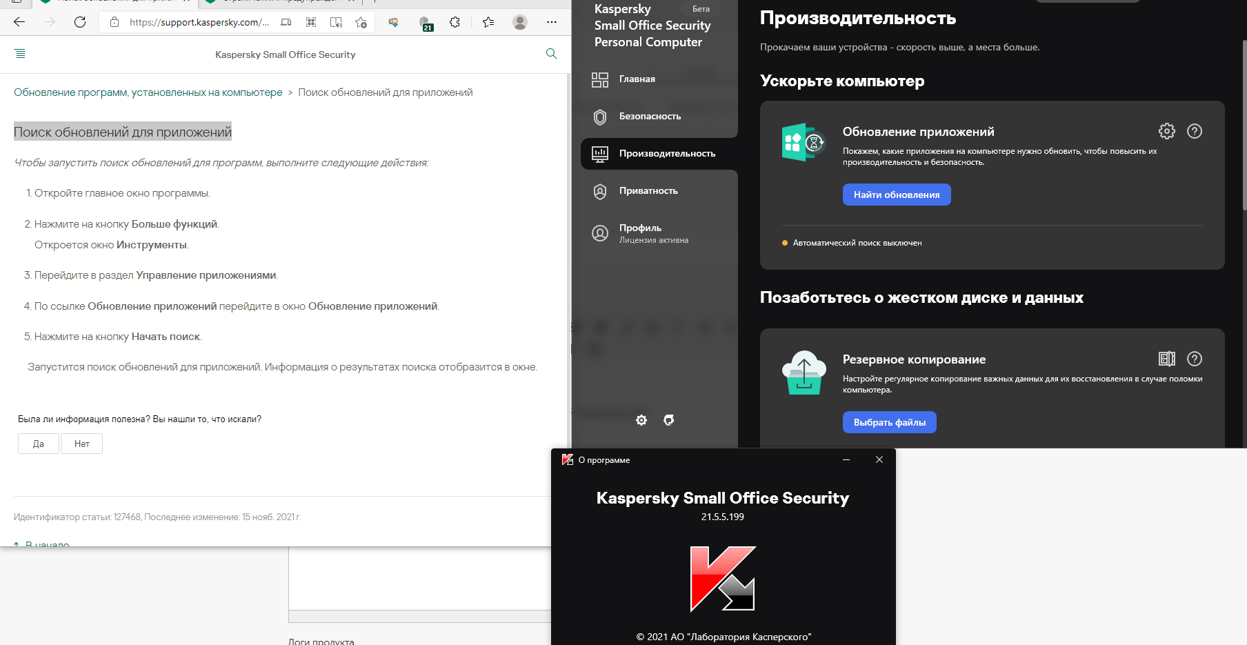This screenshot has height=645, width=1247.
Task: Click 'Выбрать файлы' button
Action: 890,422
